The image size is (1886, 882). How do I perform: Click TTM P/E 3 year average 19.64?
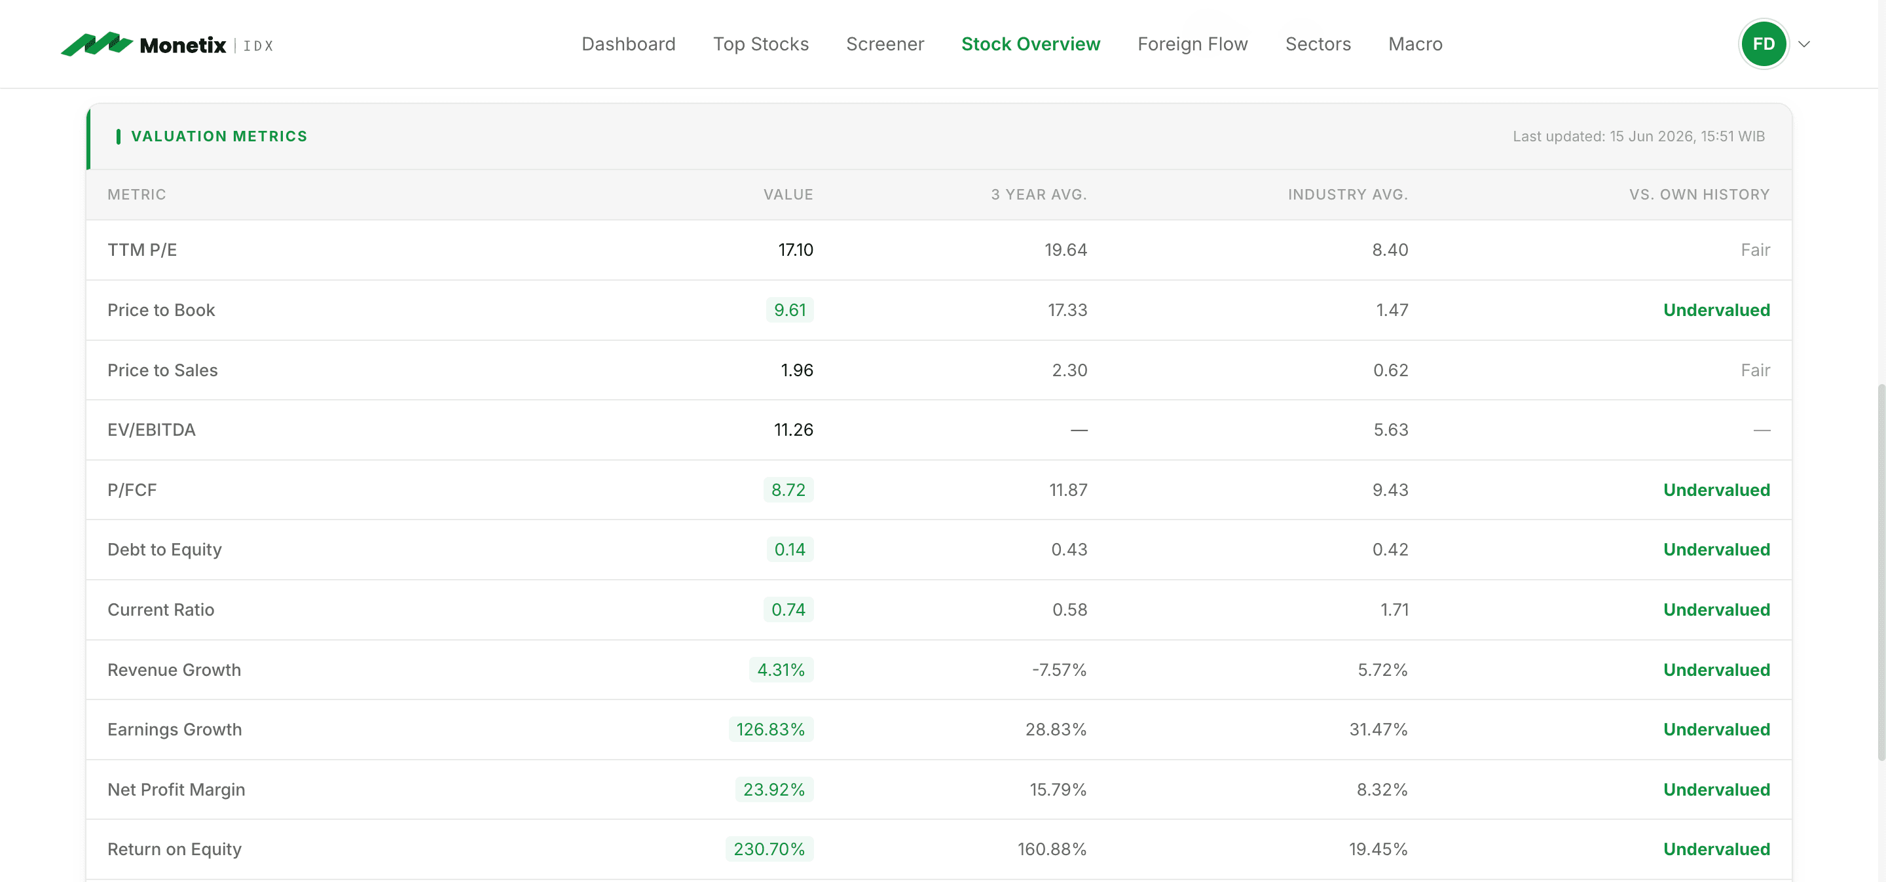point(1065,250)
